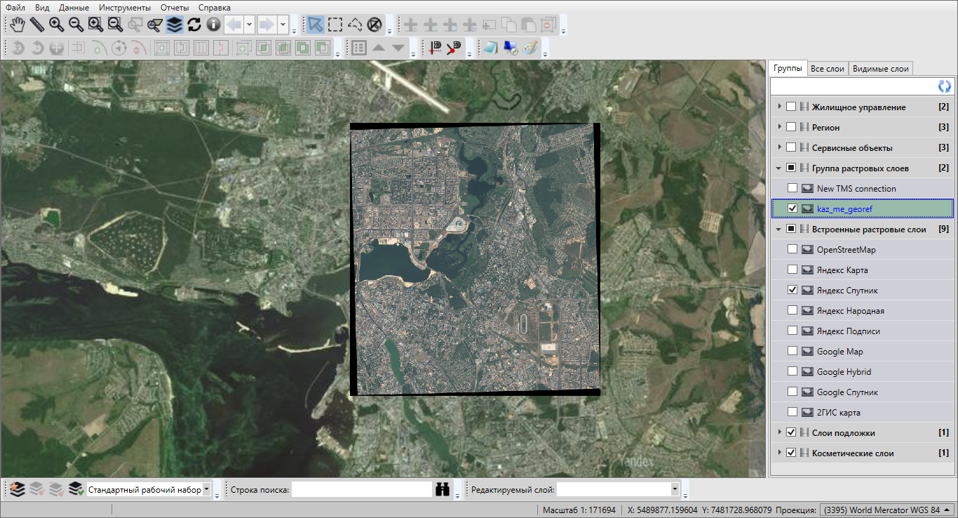Open the object information tool
This screenshot has width=958, height=518.
pos(213,25)
